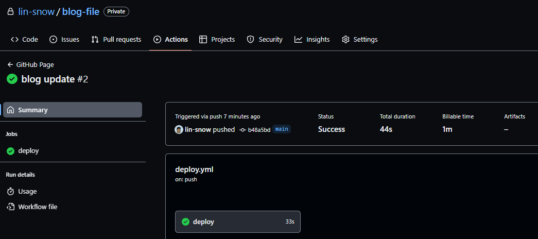This screenshot has height=239, width=538.
Task: Open the lin-snow pusher name link
Action: pos(198,129)
